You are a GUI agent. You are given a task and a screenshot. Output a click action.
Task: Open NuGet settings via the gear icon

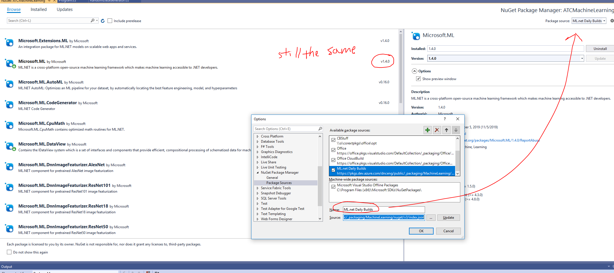click(612, 20)
